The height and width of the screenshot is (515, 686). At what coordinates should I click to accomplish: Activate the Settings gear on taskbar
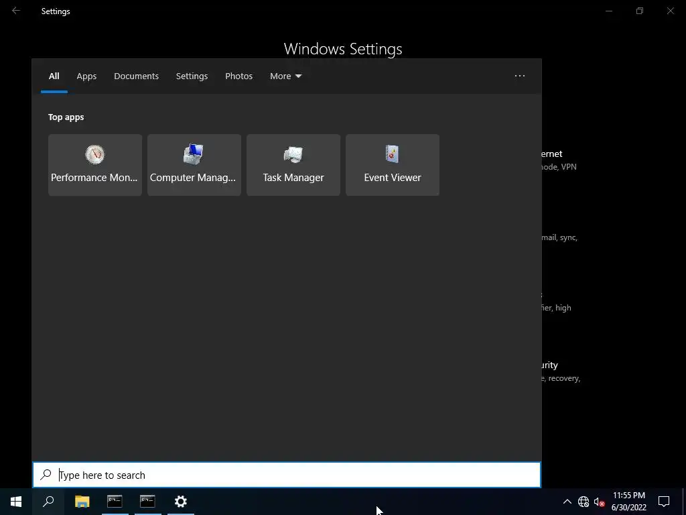tap(181, 502)
